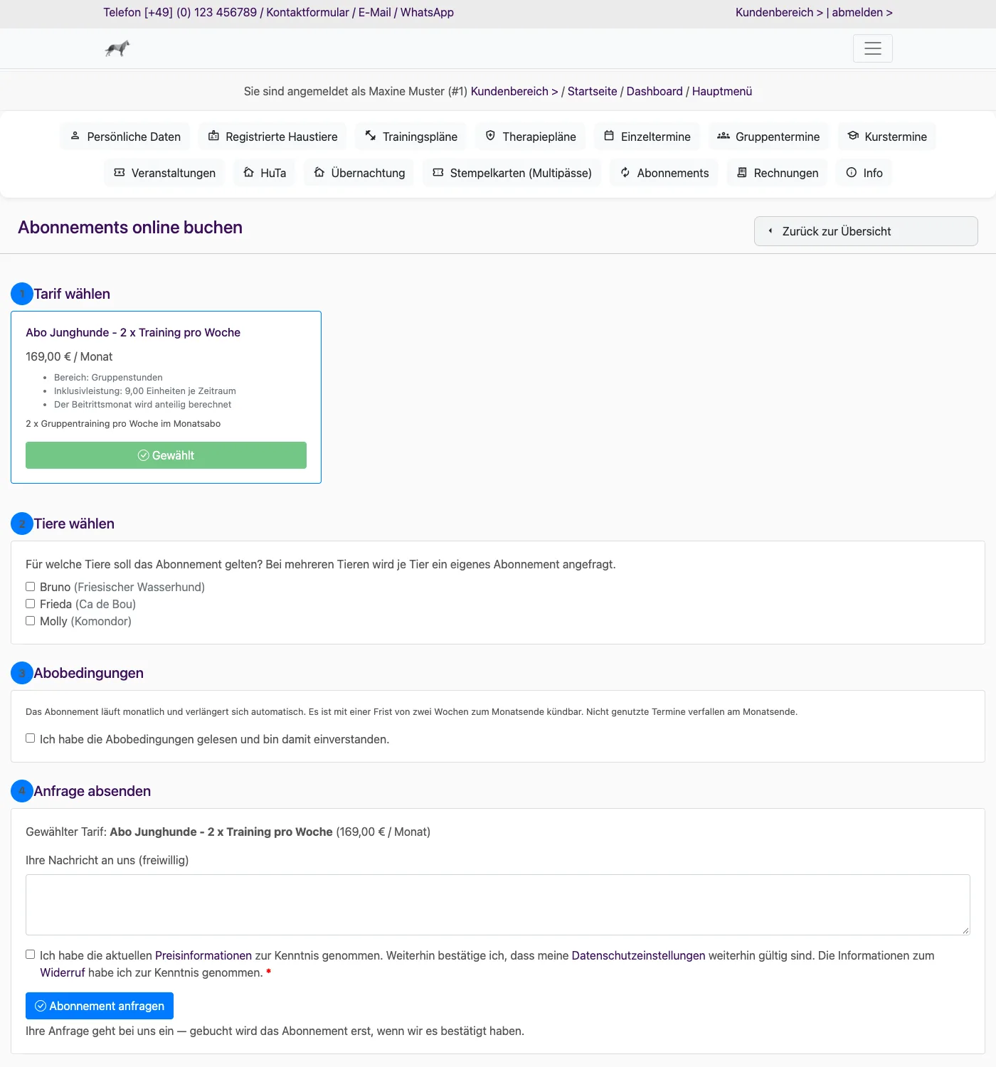Viewport: 996px width, 1067px height.
Task: Open the Info page
Action: click(864, 173)
